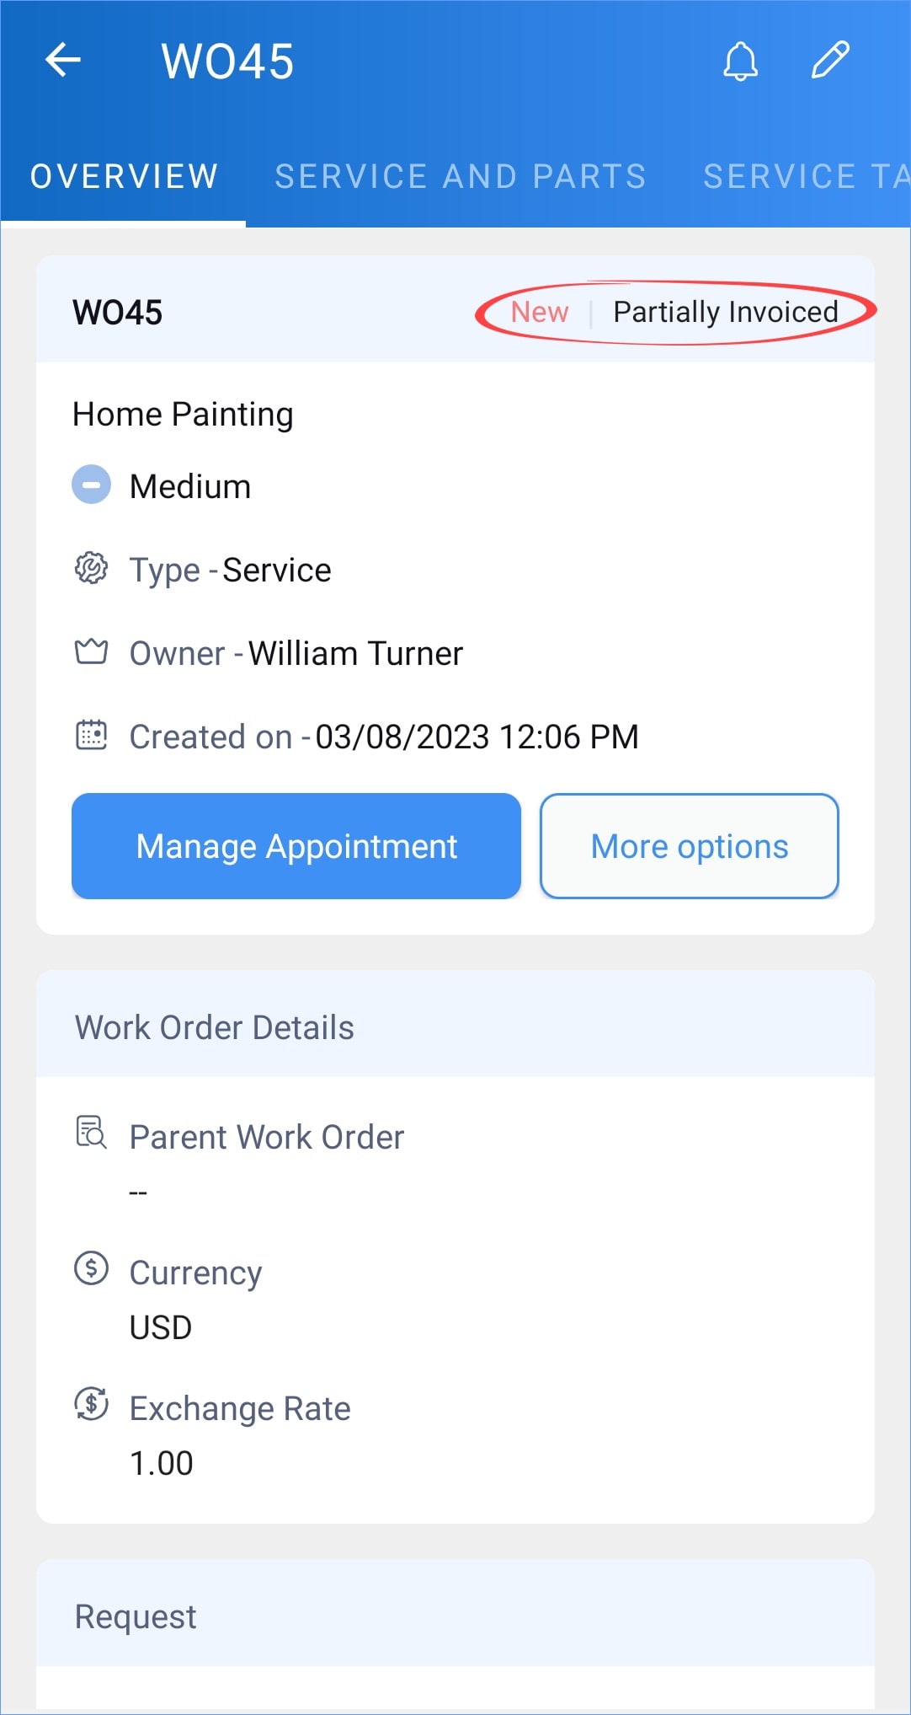Tap the Manage Appointment button
The width and height of the screenshot is (911, 1715).
tap(296, 846)
